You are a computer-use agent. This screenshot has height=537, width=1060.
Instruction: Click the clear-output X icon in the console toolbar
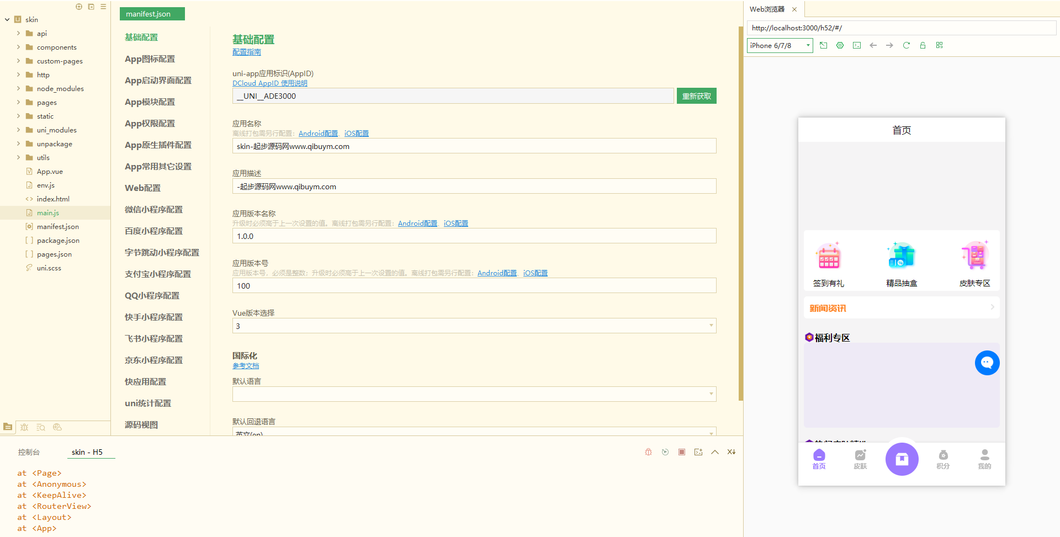pyautogui.click(x=732, y=452)
